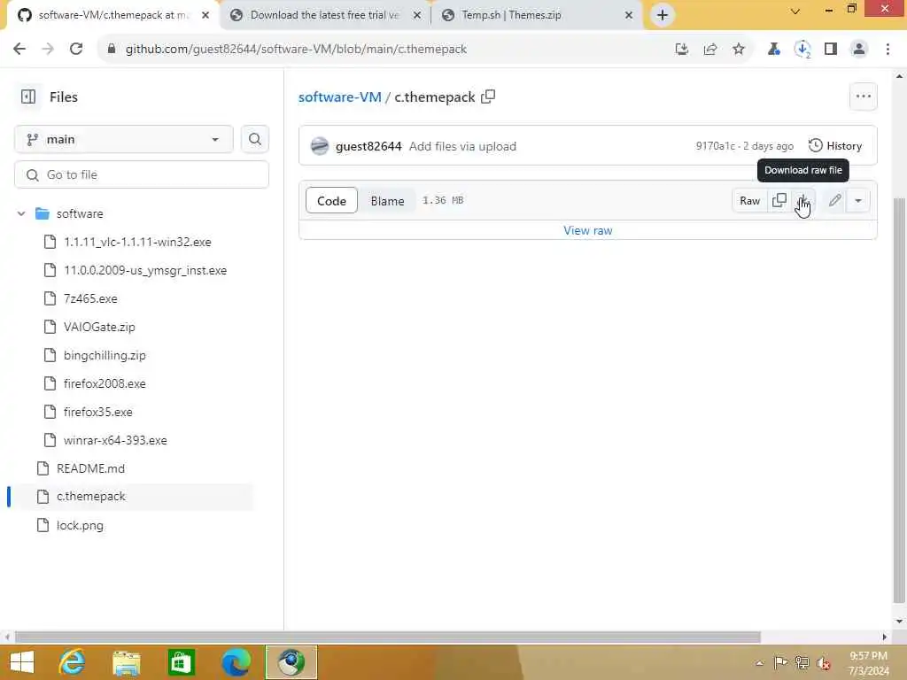Screen dimensions: 907x680
Task: Select bingchilling.zip file
Action: [x=105, y=355]
